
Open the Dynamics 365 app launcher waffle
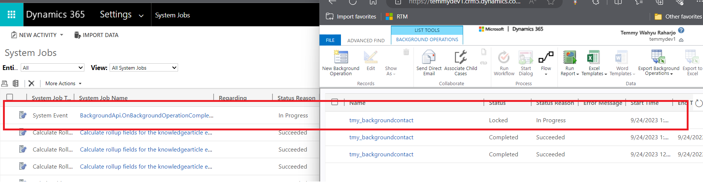(x=11, y=14)
